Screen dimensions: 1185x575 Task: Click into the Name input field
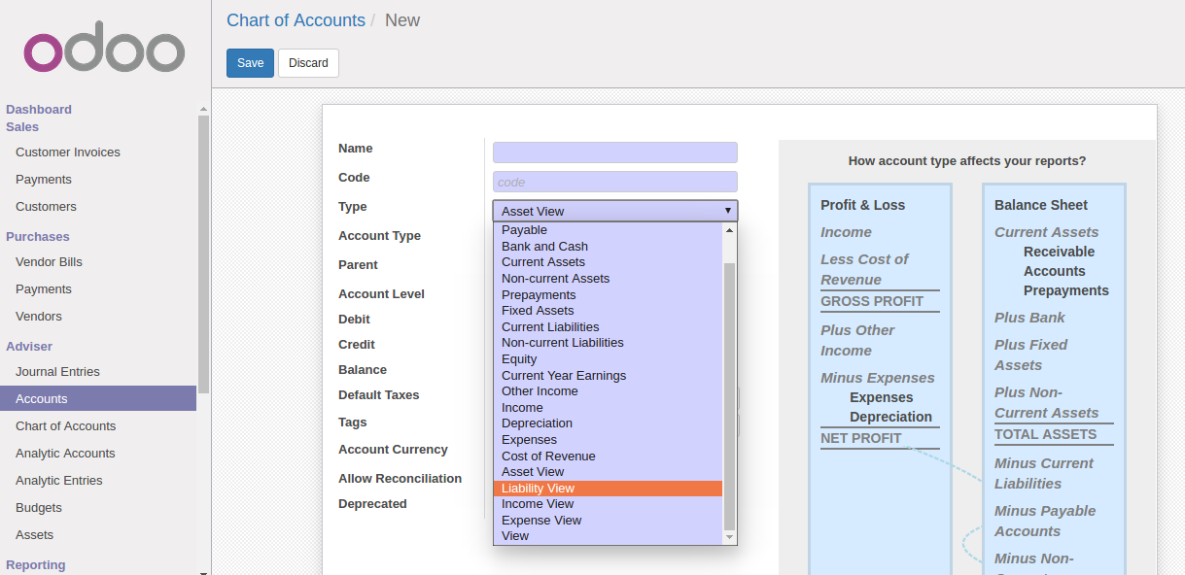pyautogui.click(x=614, y=152)
